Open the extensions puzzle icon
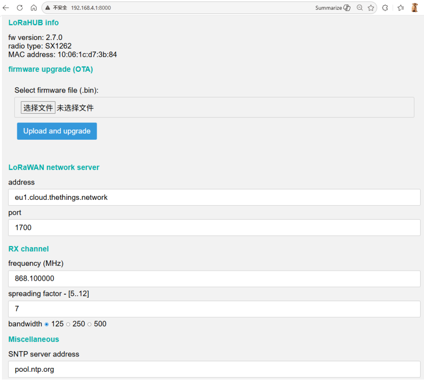The height and width of the screenshot is (380, 424). [x=385, y=8]
